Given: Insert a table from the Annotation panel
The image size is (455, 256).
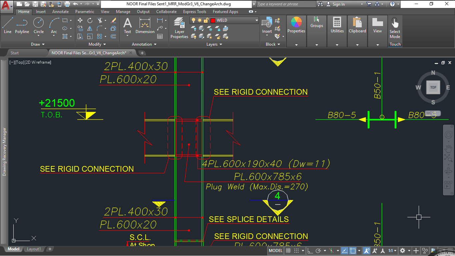Looking at the screenshot, I should click(160, 36).
